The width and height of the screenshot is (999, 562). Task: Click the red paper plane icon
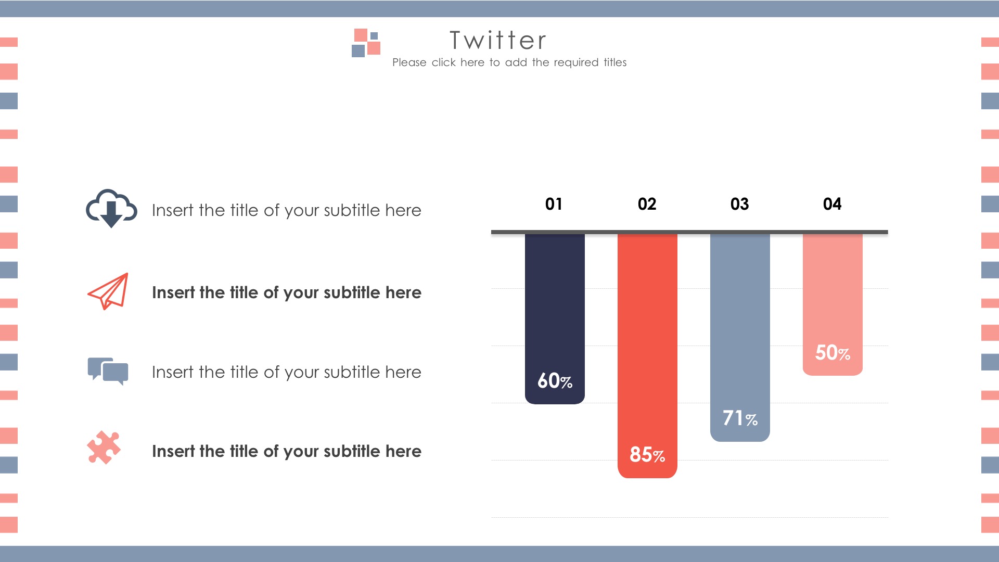pyautogui.click(x=108, y=291)
